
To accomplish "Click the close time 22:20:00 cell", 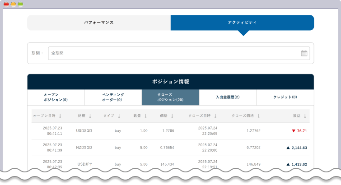I will pos(210,150).
